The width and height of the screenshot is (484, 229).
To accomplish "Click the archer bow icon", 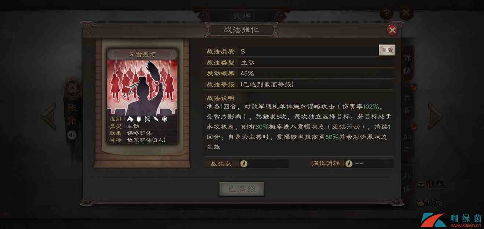I will tap(147, 119).
